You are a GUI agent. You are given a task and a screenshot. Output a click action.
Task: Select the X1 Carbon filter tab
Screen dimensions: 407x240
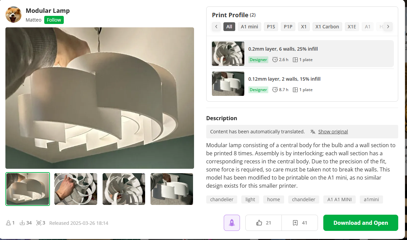click(327, 27)
